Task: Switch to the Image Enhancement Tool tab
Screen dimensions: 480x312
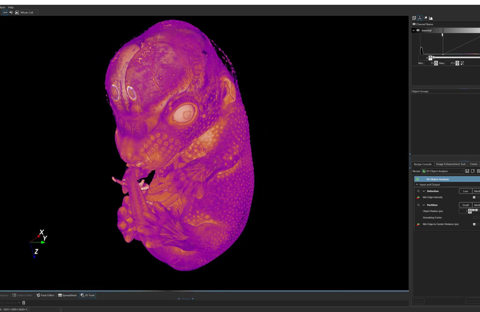Action: pos(451,164)
